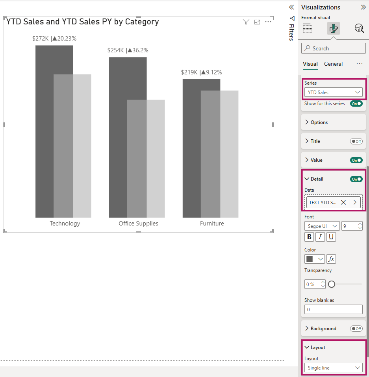Viewport: 369px width, 377px height.
Task: Open the Analytics magnifier icon
Action: (x=360, y=28)
